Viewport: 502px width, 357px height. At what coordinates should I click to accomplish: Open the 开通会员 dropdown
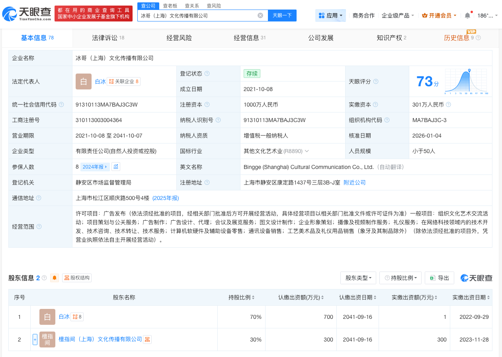(439, 16)
